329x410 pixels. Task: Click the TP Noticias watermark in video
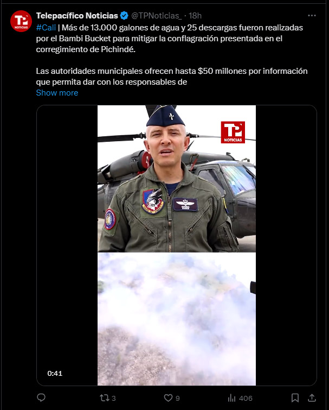233,133
